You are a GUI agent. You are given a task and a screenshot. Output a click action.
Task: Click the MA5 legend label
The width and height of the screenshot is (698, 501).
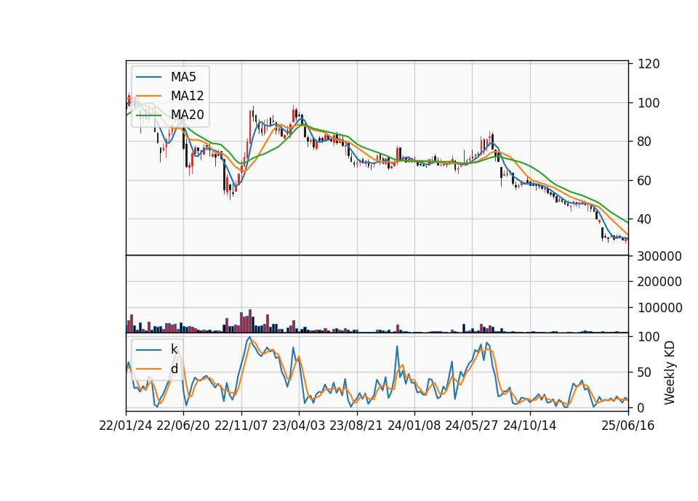click(x=183, y=77)
